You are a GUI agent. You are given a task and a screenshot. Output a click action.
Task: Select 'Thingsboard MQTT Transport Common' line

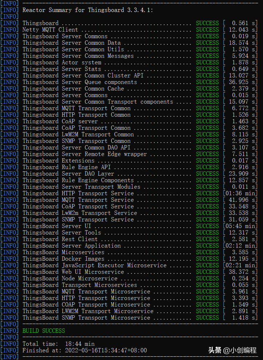click(x=129, y=108)
